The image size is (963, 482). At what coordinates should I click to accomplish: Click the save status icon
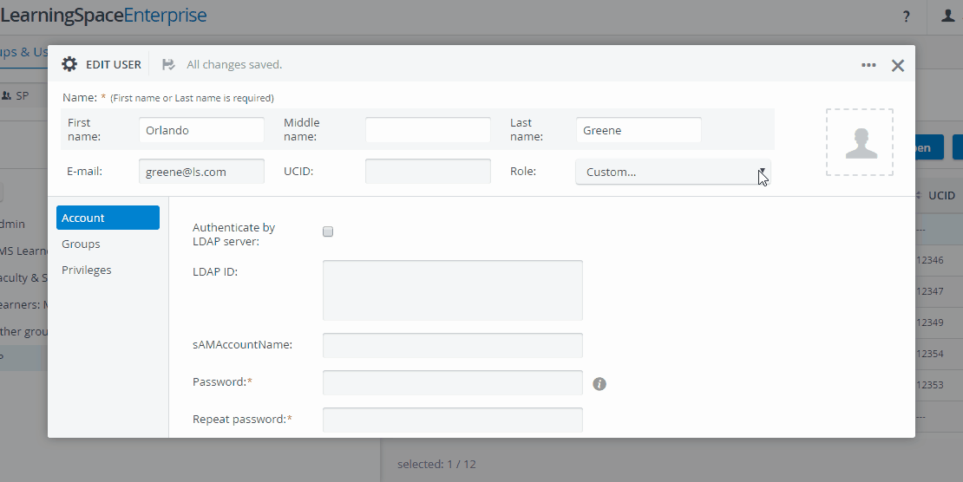pos(168,64)
